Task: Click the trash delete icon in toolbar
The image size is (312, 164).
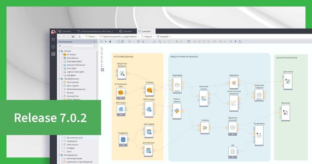Action: 214,41
